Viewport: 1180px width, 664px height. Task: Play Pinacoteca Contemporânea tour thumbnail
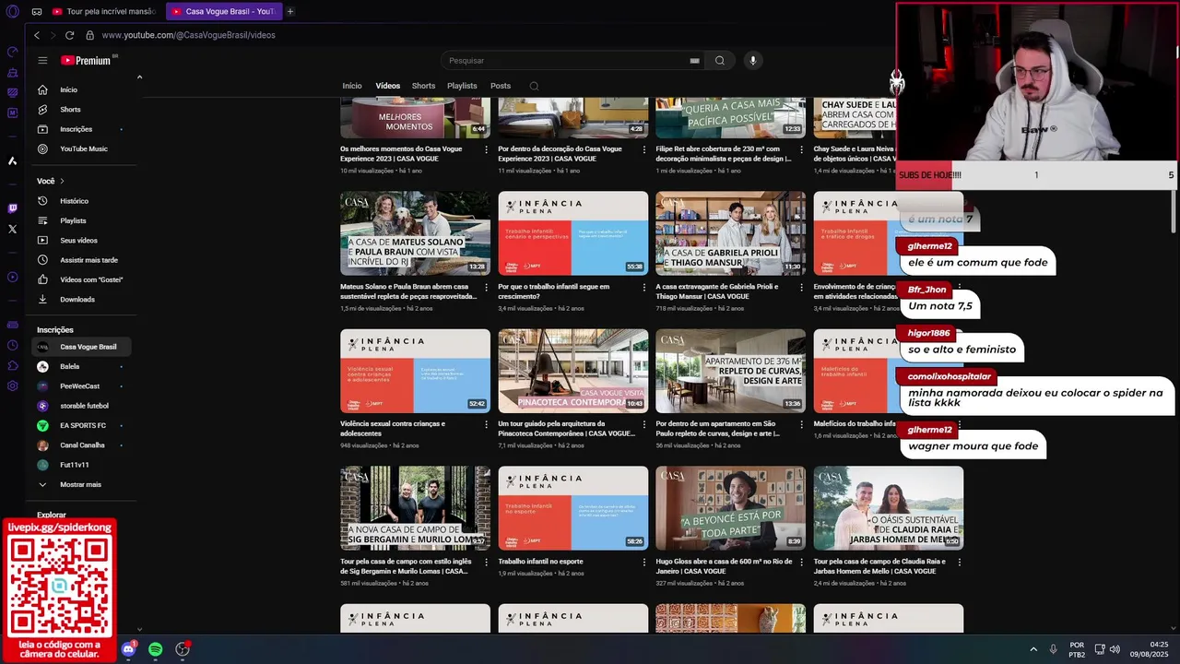point(573,371)
